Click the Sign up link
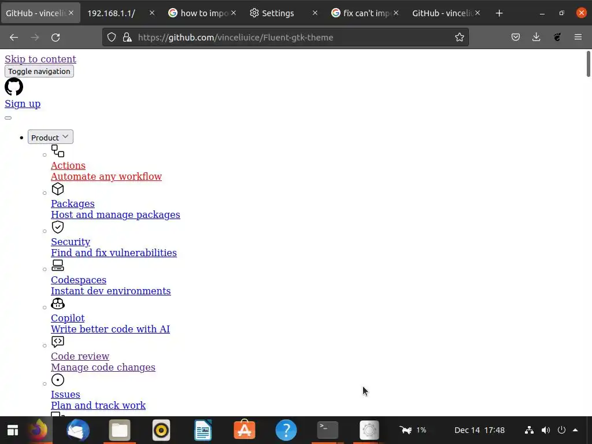 [x=23, y=103]
